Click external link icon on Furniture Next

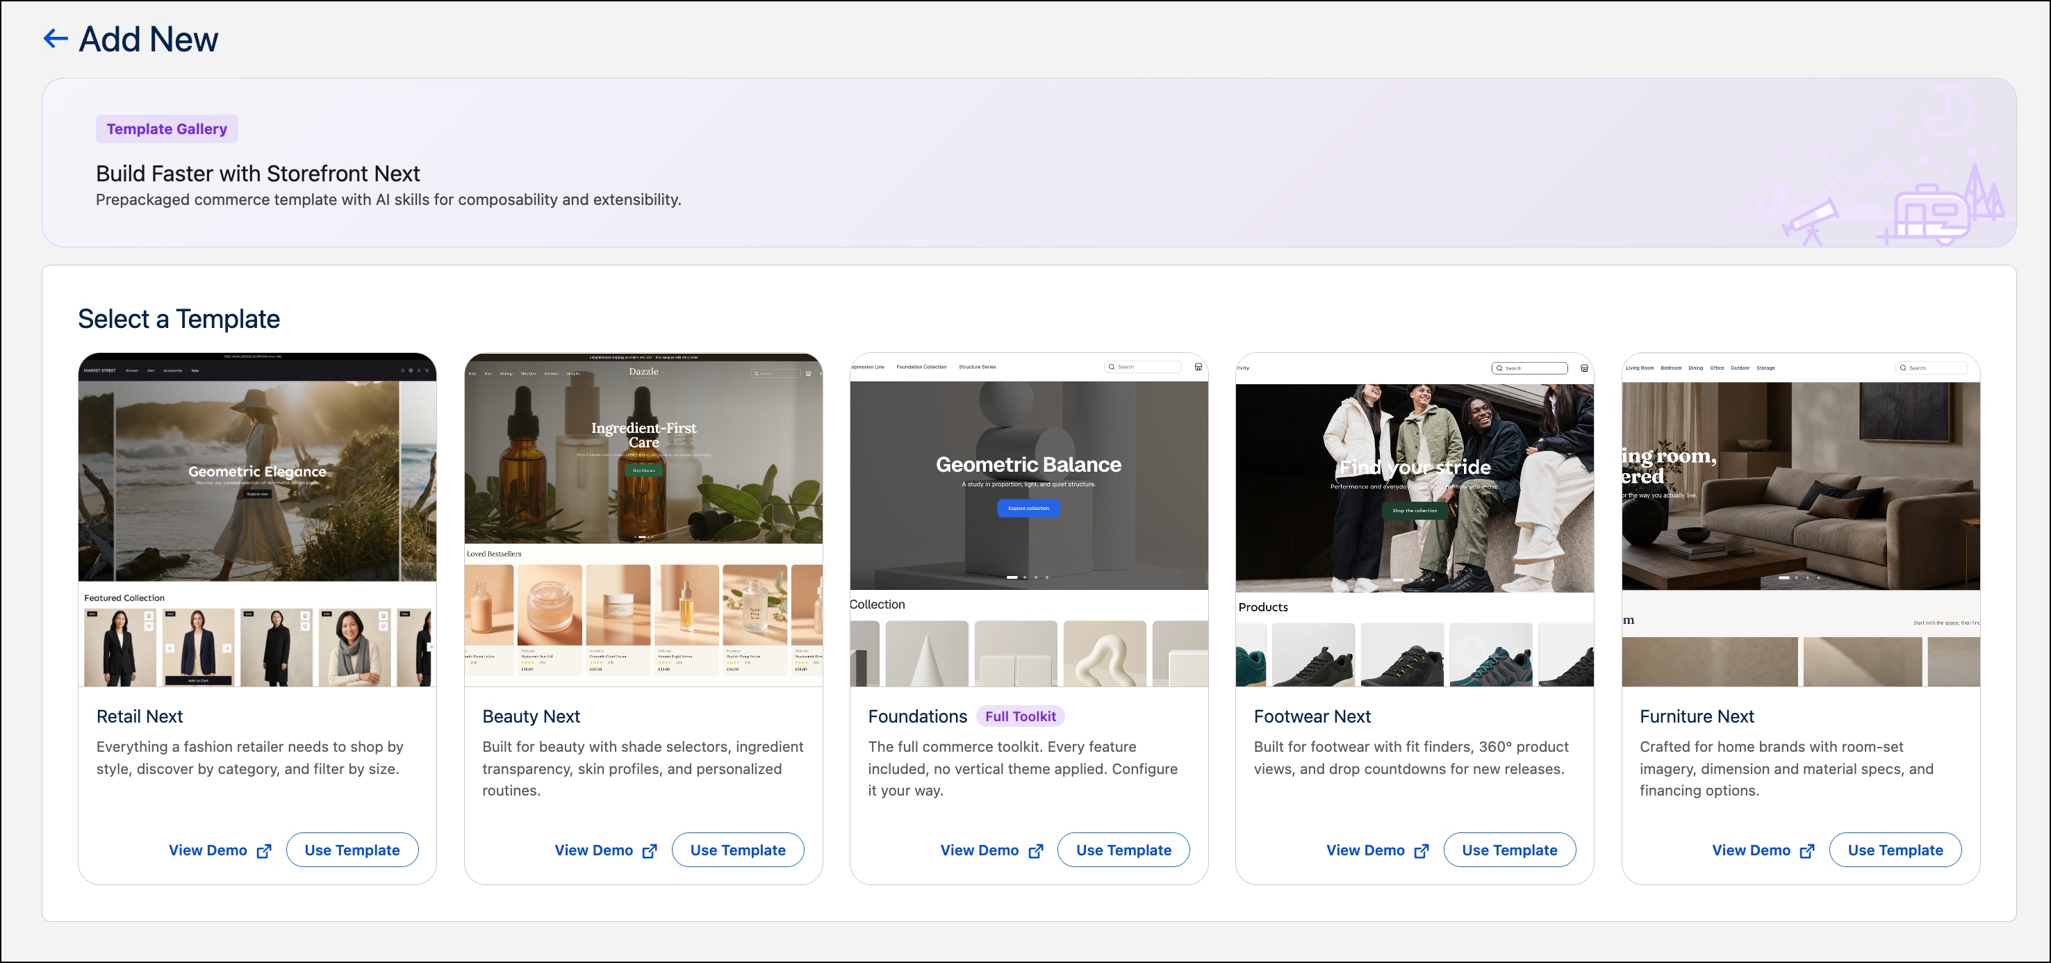coord(1807,850)
